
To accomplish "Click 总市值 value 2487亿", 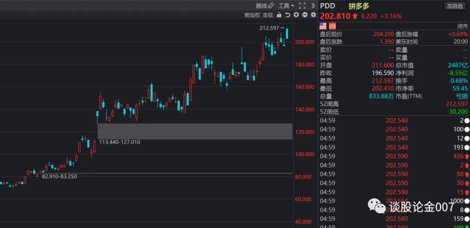I will pyautogui.click(x=458, y=65).
